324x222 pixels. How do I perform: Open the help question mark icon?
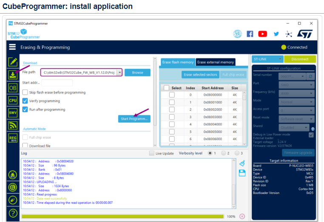tap(13, 213)
